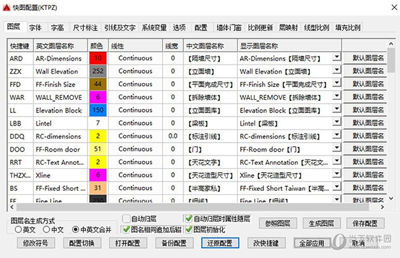Open dropdown for Xline display name

point(337,174)
